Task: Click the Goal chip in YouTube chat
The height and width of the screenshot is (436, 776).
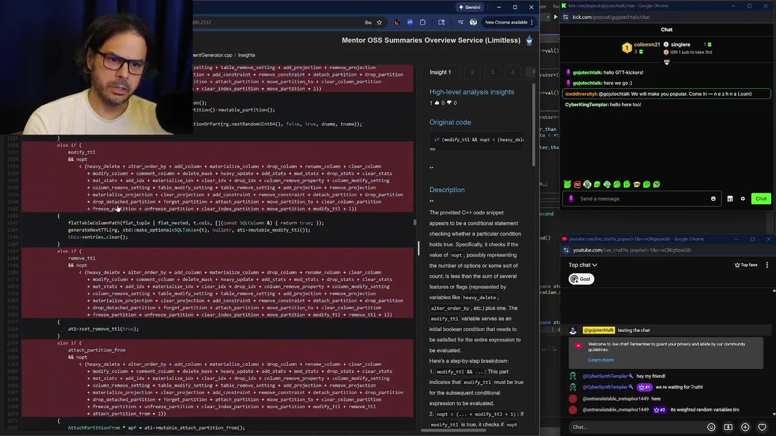Action: point(580,279)
